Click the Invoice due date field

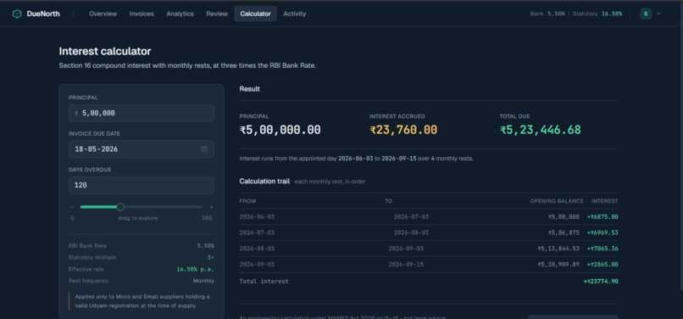point(142,149)
